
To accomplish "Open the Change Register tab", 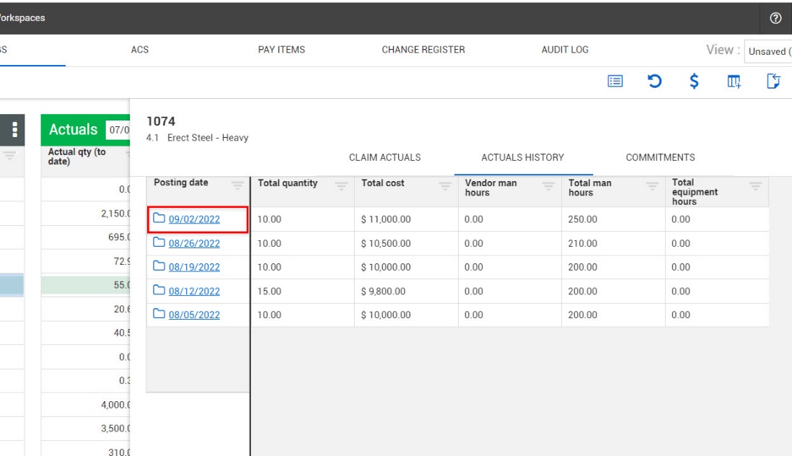I will pyautogui.click(x=423, y=50).
